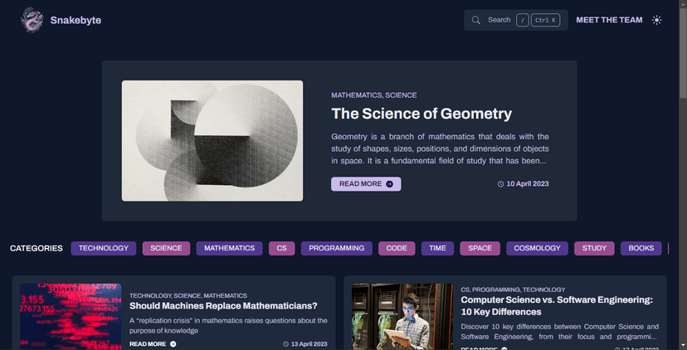Select the MATHEMATICS category chip
687x350 pixels.
pos(229,248)
